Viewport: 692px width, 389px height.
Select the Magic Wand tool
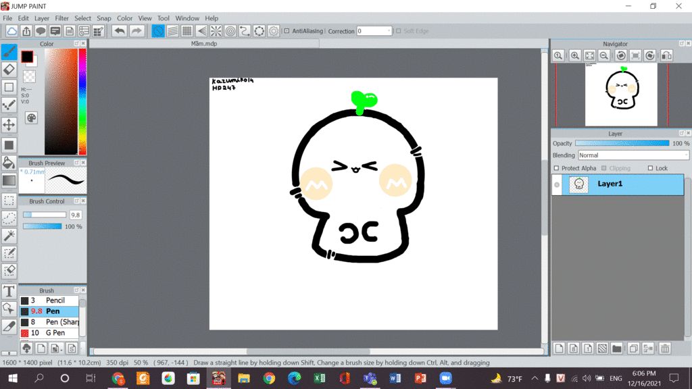click(9, 236)
